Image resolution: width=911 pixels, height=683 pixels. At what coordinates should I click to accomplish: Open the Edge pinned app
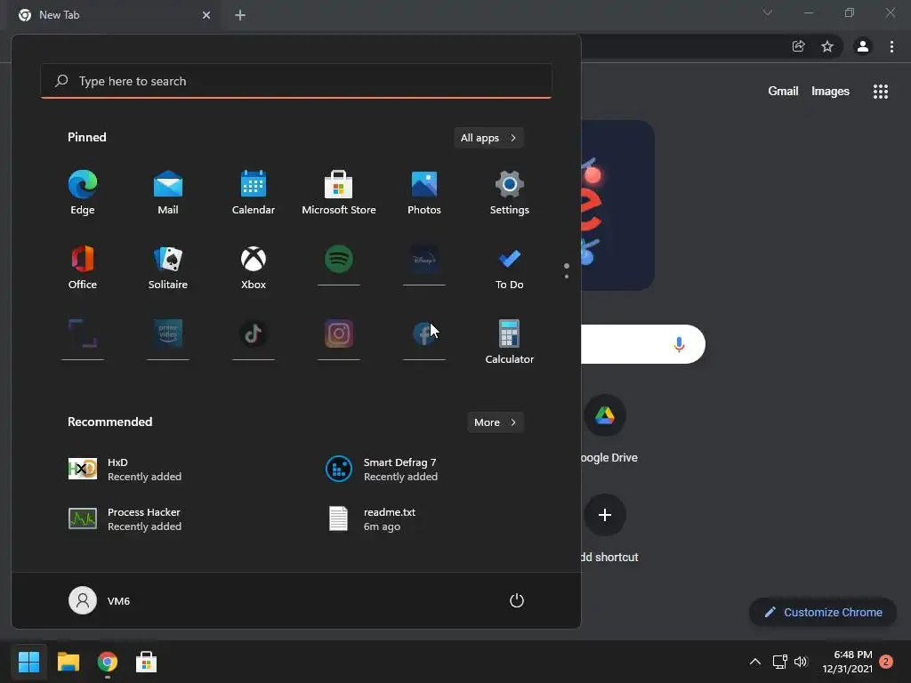(83, 193)
